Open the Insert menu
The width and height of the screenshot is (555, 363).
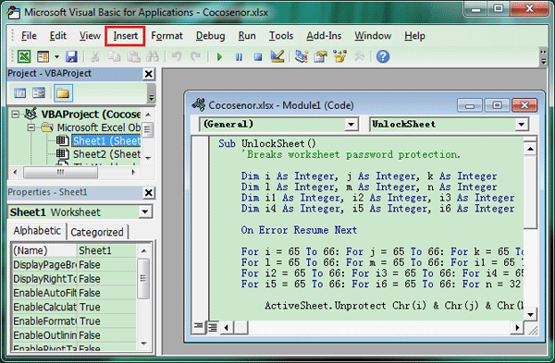(x=125, y=36)
